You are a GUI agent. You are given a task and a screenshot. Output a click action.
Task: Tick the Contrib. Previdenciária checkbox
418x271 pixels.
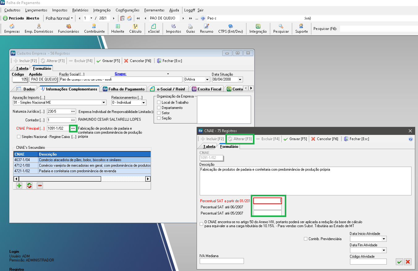(x=305, y=239)
